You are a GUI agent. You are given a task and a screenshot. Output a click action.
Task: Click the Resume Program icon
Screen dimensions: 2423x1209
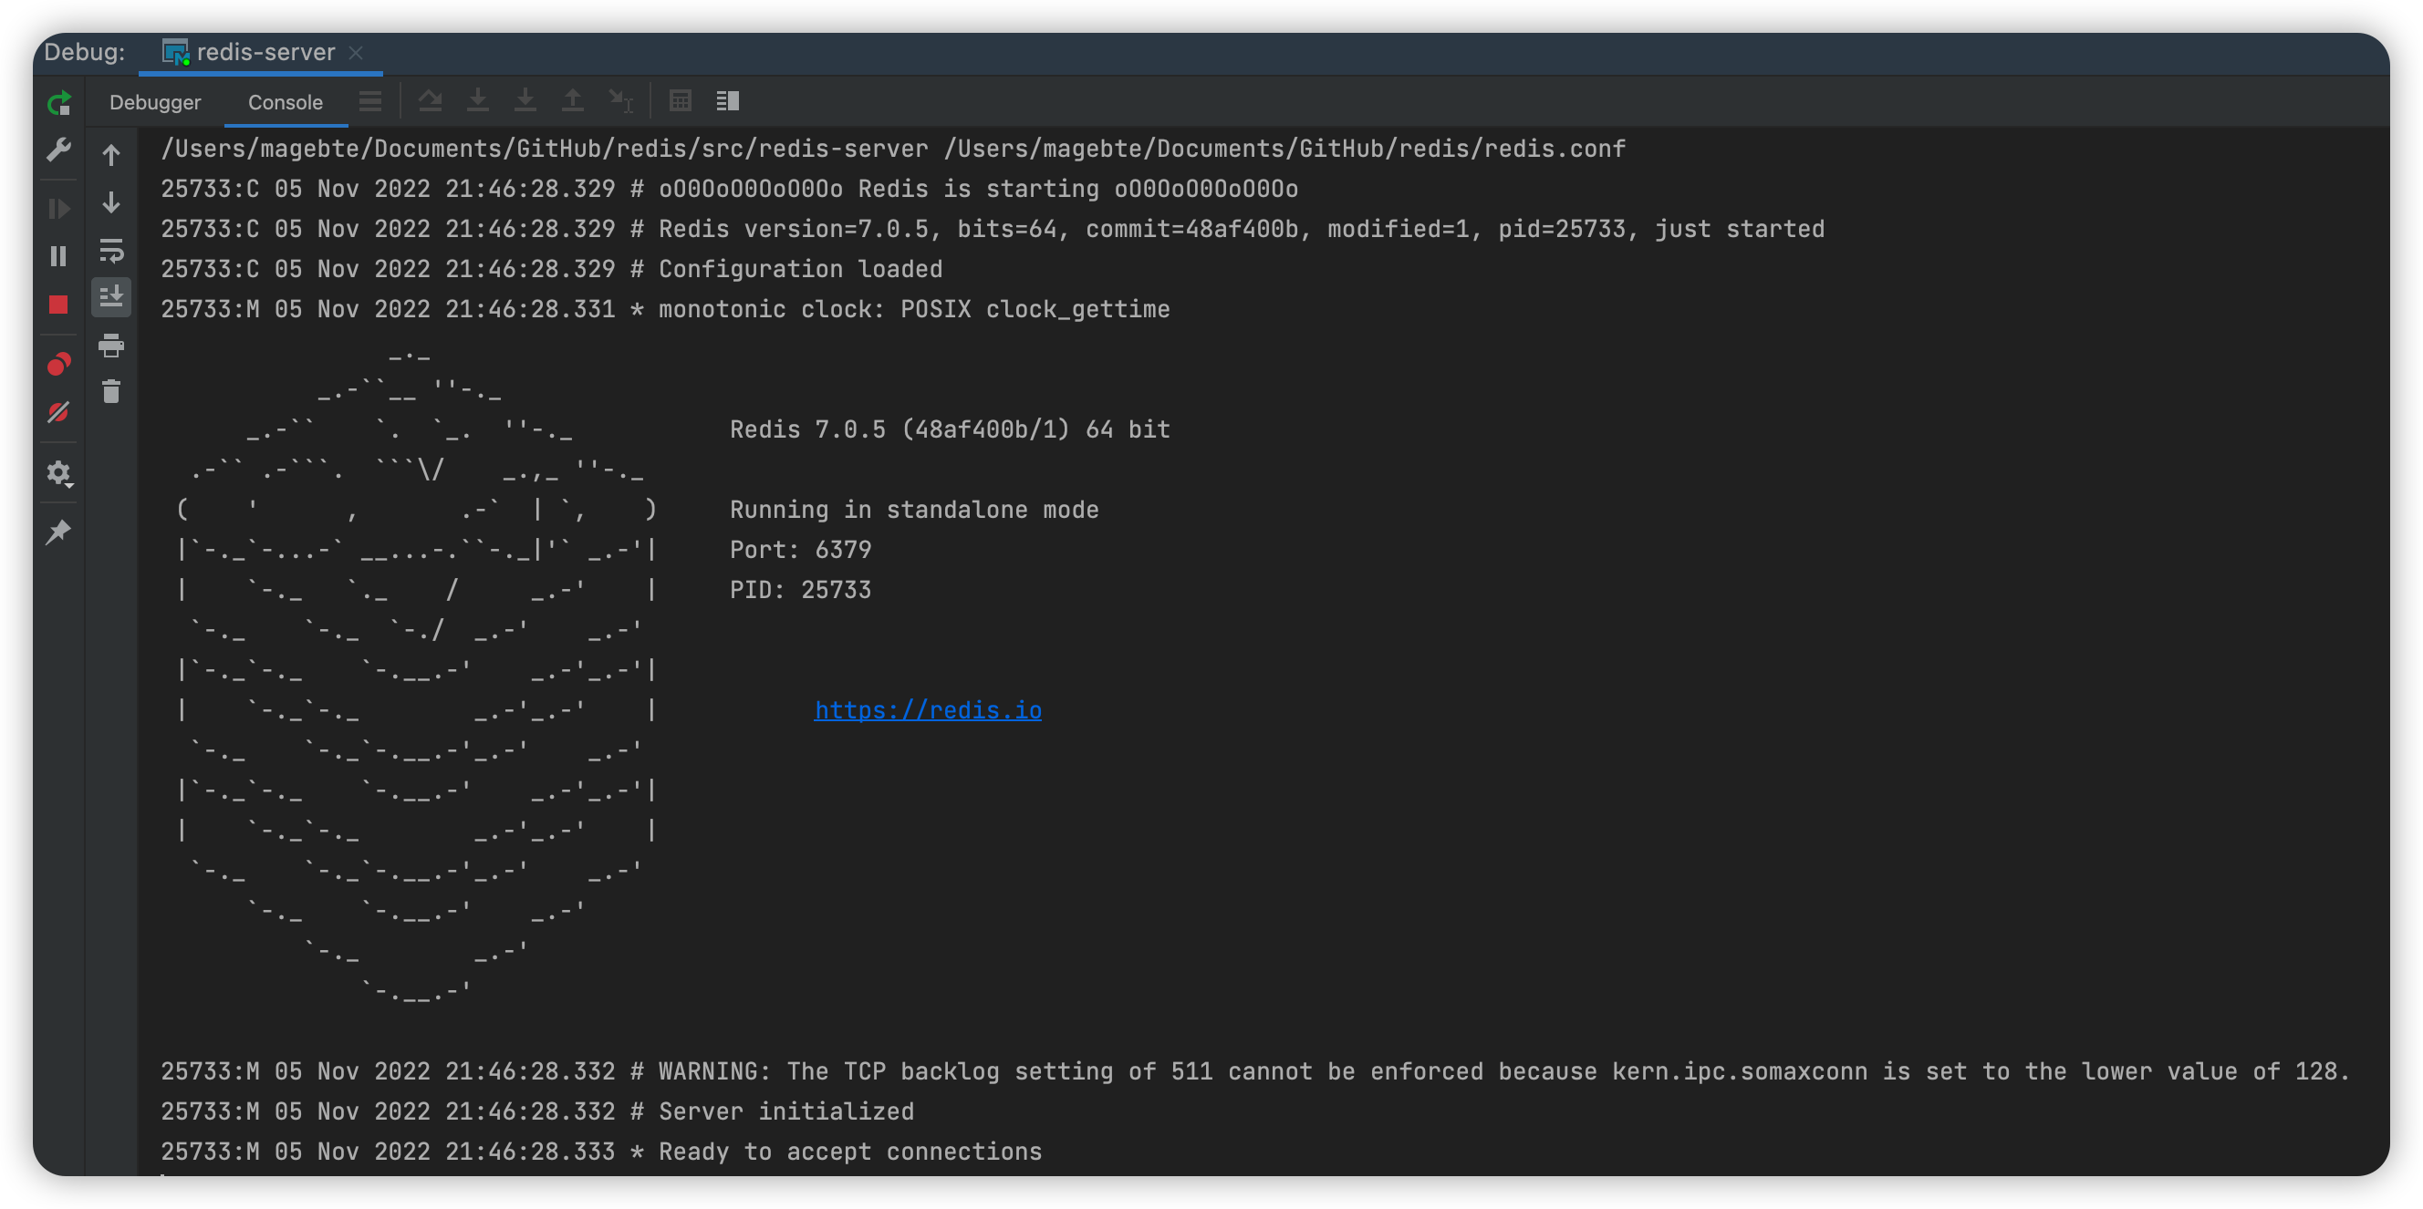click(59, 208)
